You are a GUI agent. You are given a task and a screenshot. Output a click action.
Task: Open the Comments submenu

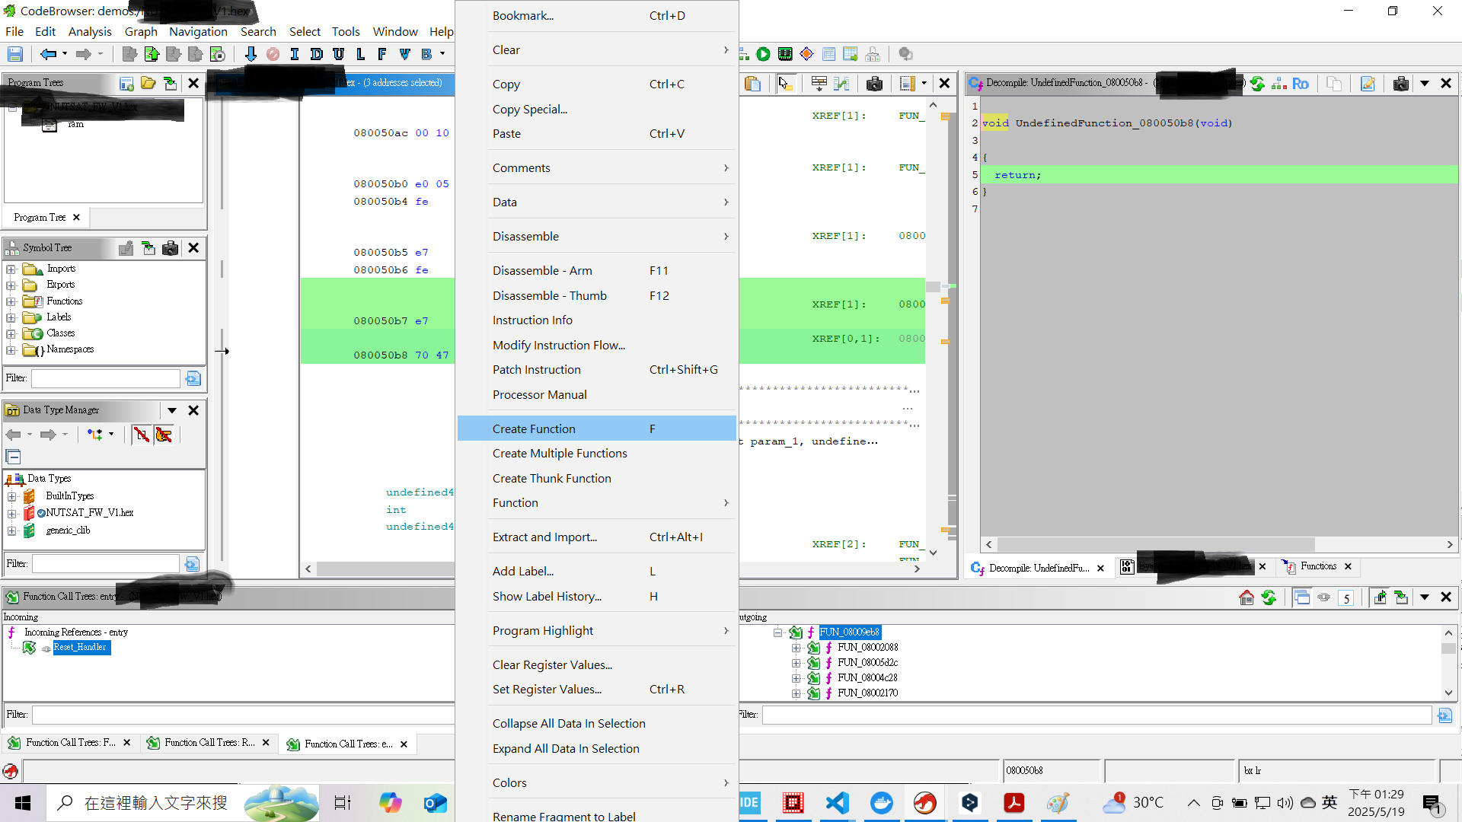(597, 167)
